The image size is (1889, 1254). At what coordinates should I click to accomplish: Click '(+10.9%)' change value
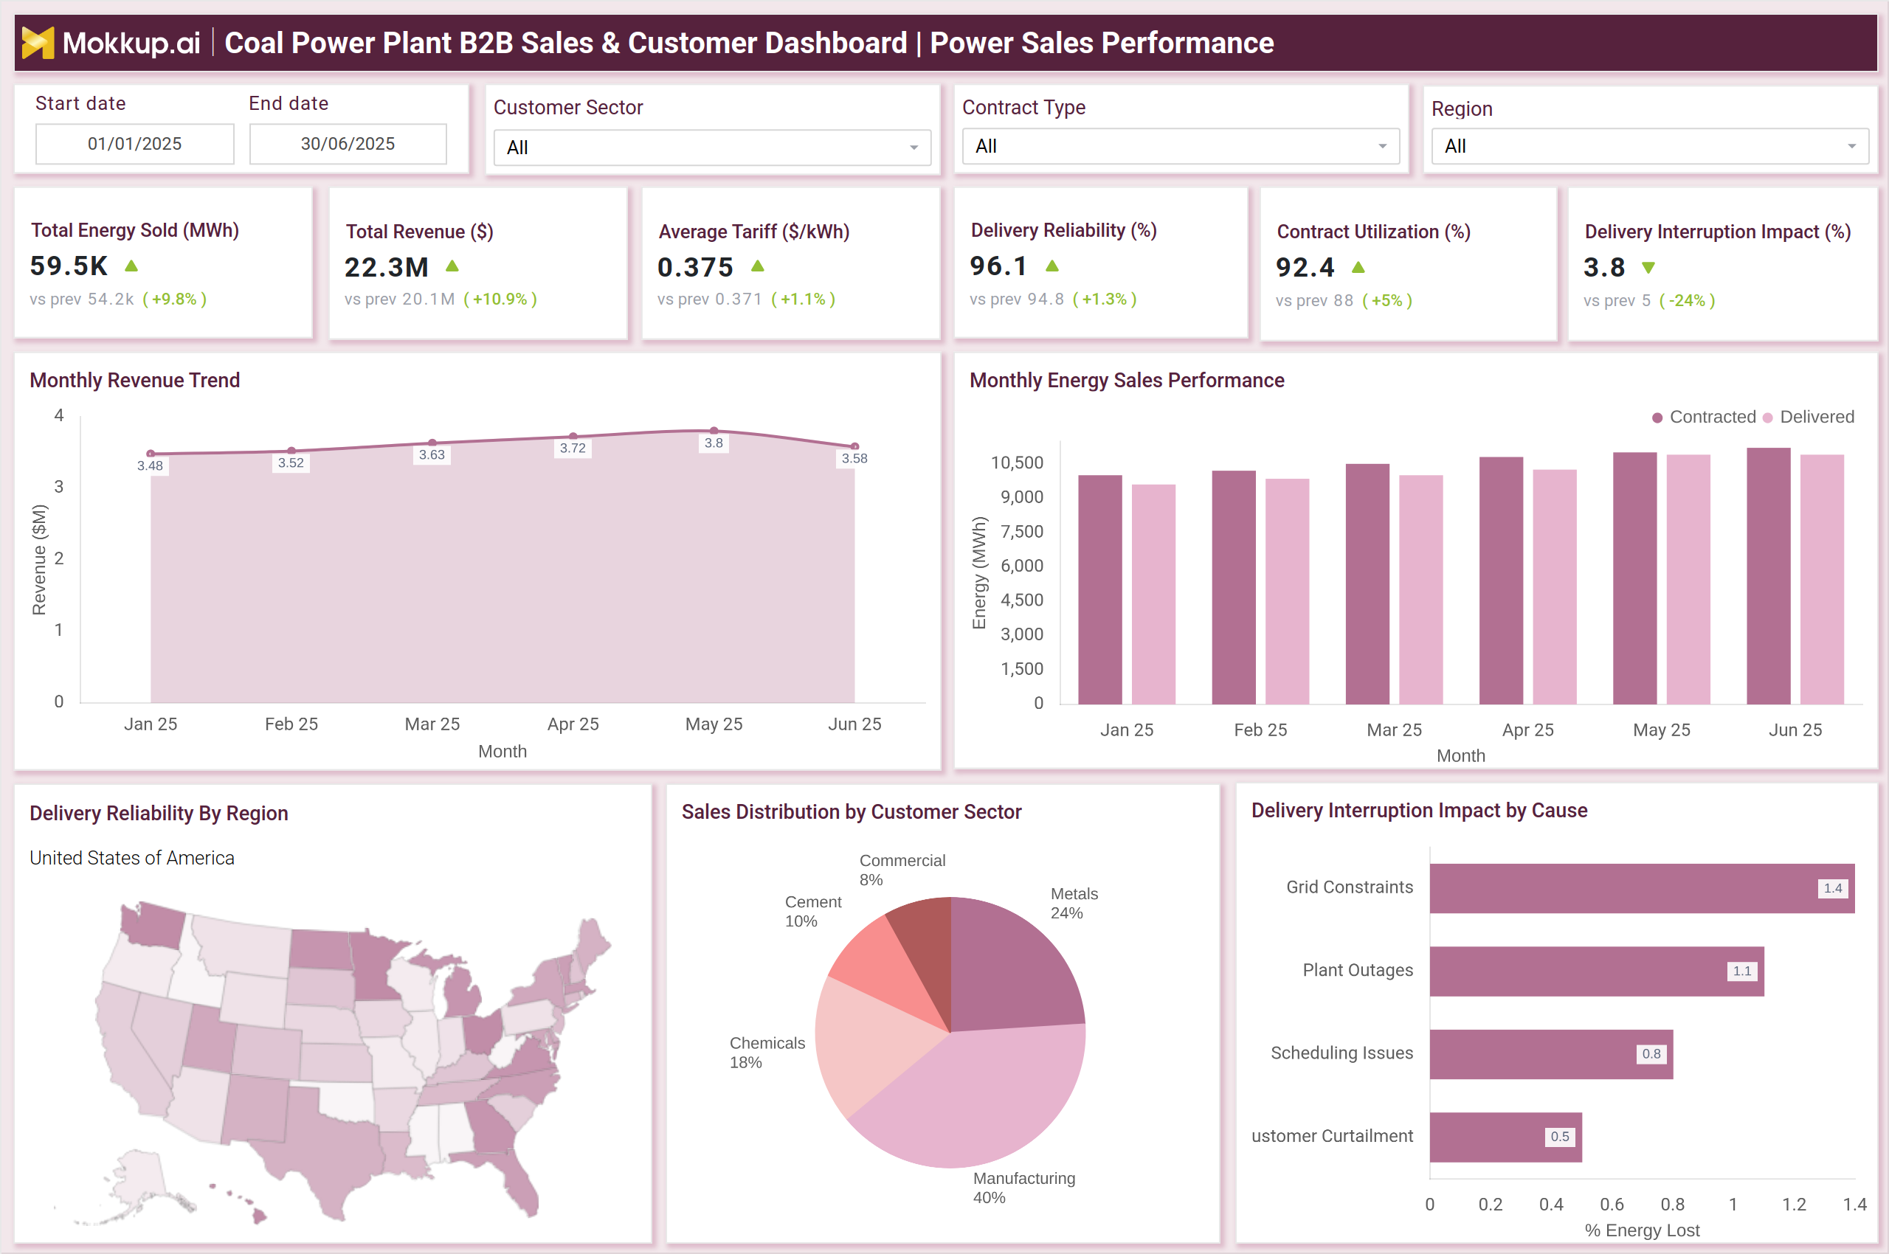[500, 299]
